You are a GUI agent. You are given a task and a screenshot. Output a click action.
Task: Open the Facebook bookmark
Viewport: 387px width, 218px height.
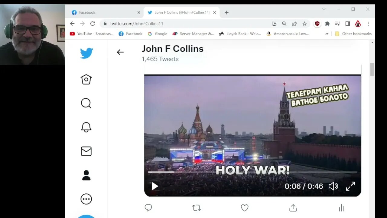pos(130,34)
